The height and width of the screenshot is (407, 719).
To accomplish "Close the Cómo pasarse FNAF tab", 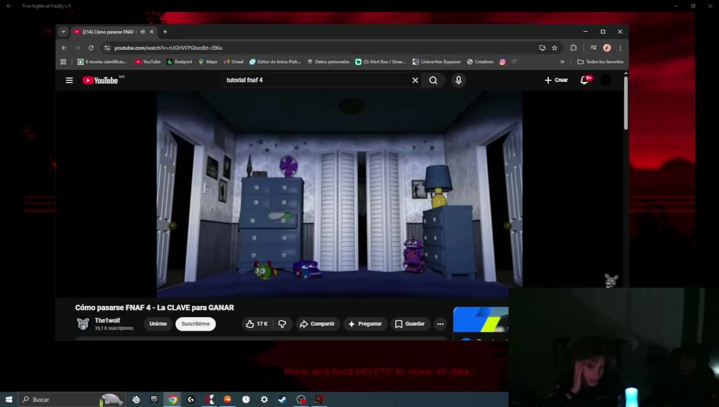I will [x=151, y=32].
